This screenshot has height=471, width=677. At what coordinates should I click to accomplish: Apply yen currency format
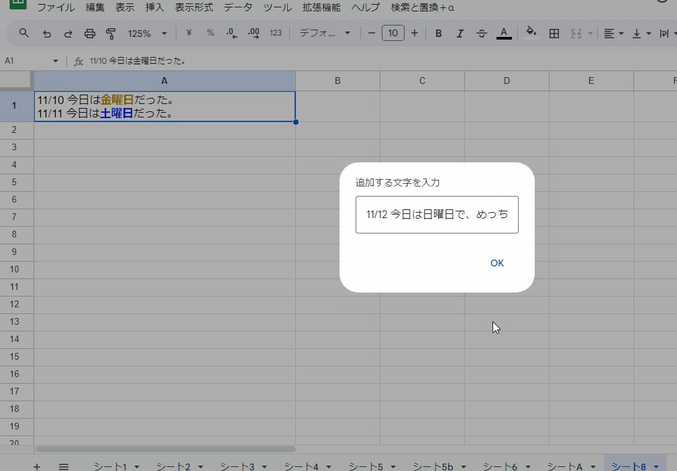[x=189, y=33]
